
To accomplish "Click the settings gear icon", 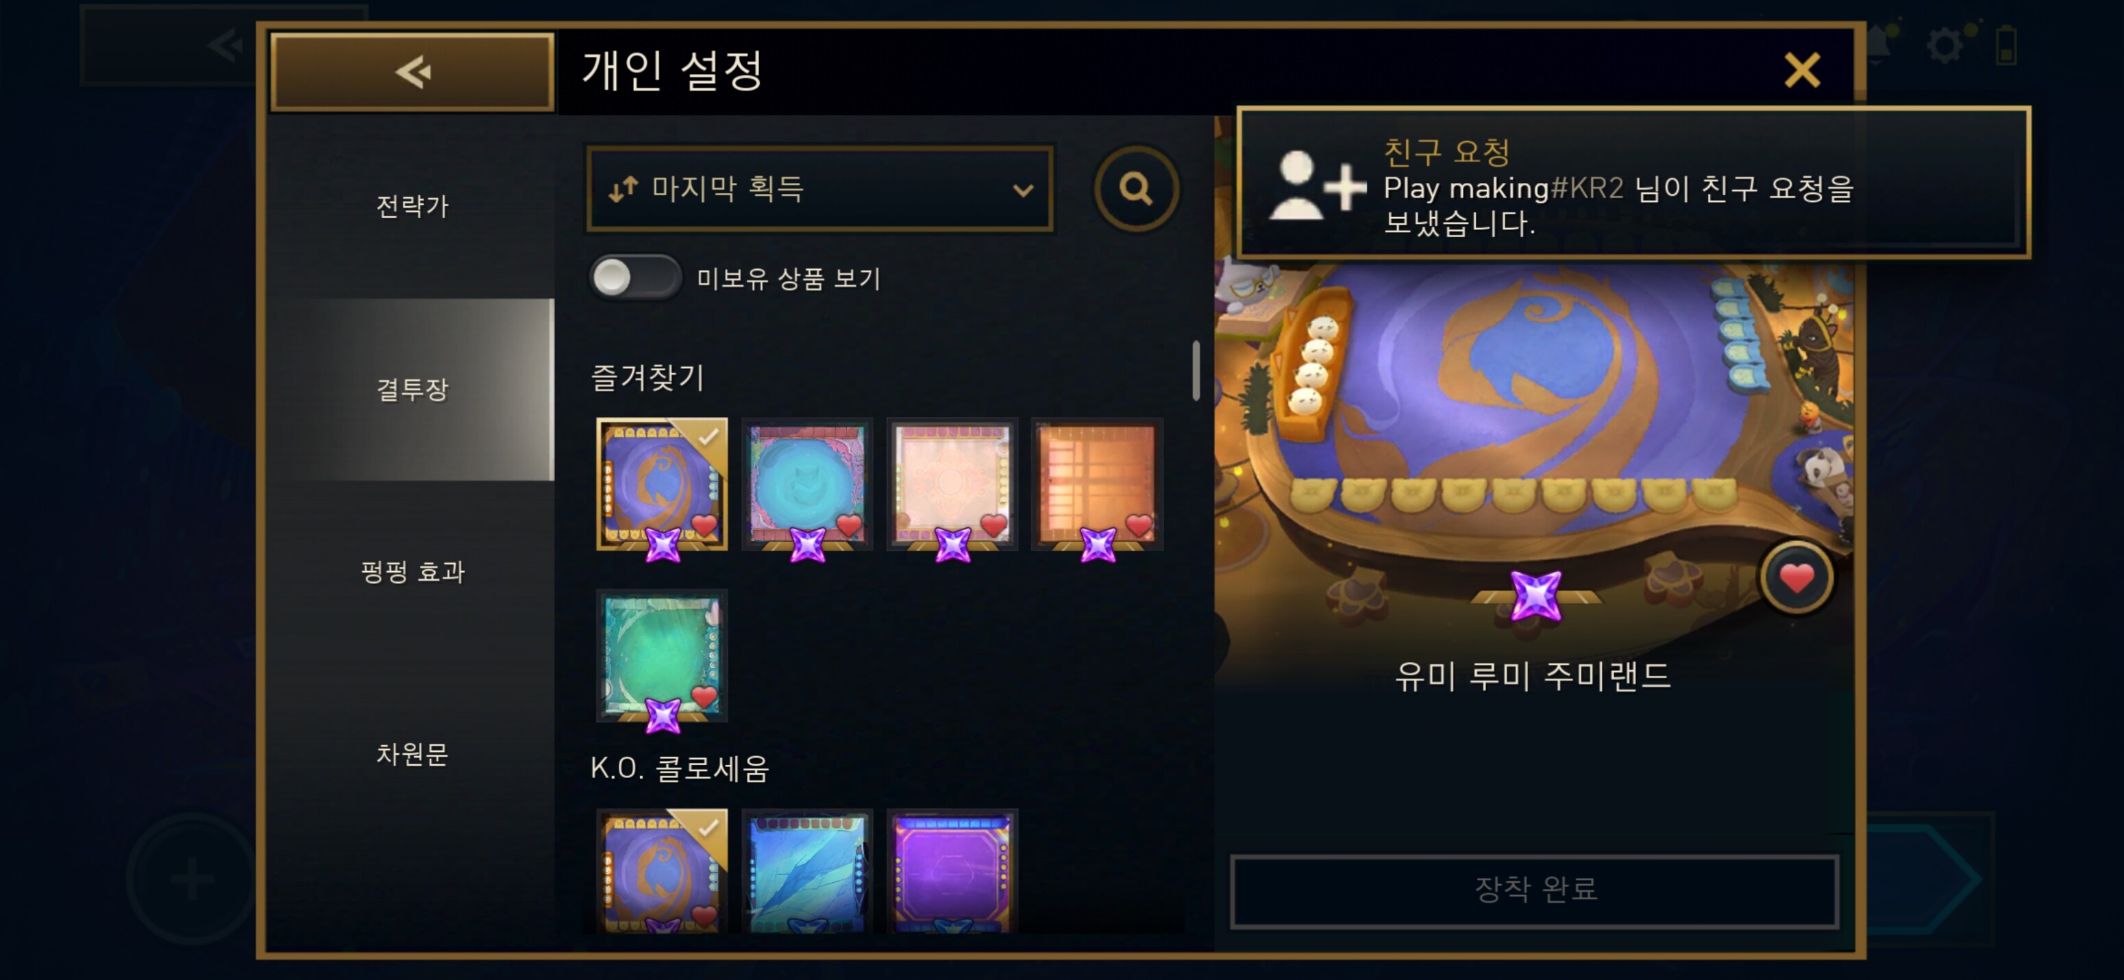I will click(1945, 44).
